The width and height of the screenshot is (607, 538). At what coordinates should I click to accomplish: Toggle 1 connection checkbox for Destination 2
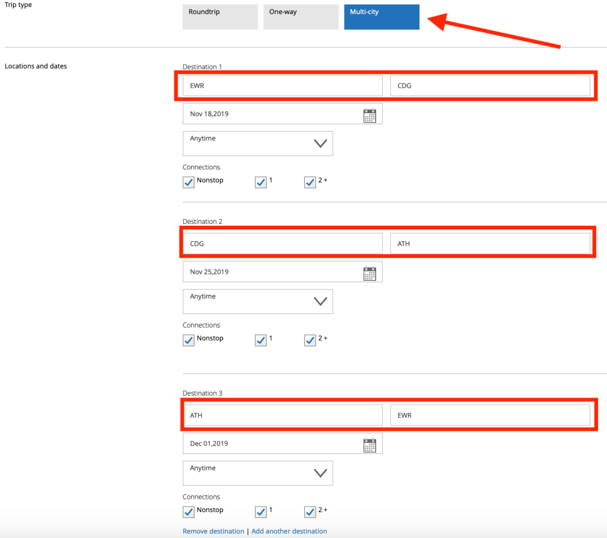pos(260,340)
